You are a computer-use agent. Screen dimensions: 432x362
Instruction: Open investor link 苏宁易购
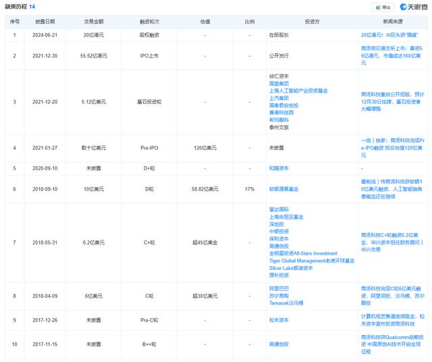coord(279,296)
